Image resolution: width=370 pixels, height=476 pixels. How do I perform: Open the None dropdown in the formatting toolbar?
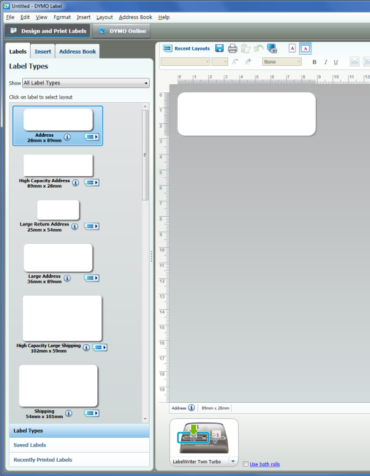(x=282, y=62)
